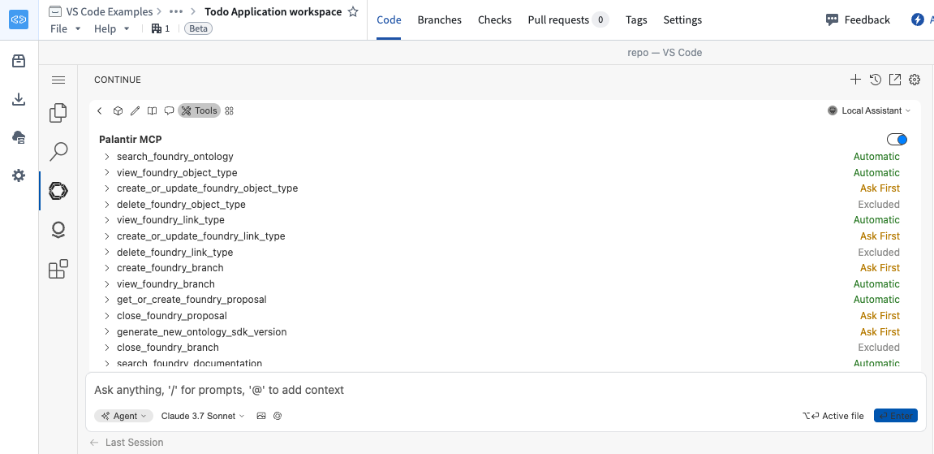Expand the search_foundry_ontology tool row
Screen dimensions: 934x454
pos(107,157)
